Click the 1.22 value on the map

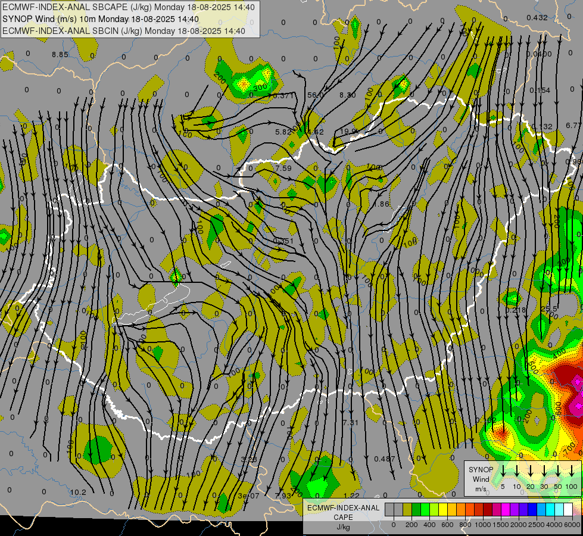(x=352, y=496)
